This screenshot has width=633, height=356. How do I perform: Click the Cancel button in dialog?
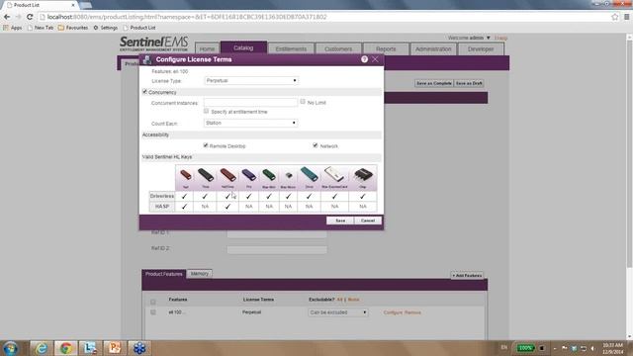(x=368, y=221)
